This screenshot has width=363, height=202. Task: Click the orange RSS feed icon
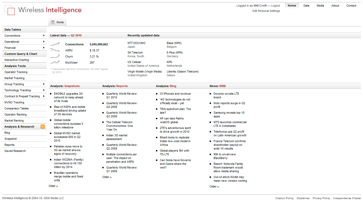pos(43,127)
